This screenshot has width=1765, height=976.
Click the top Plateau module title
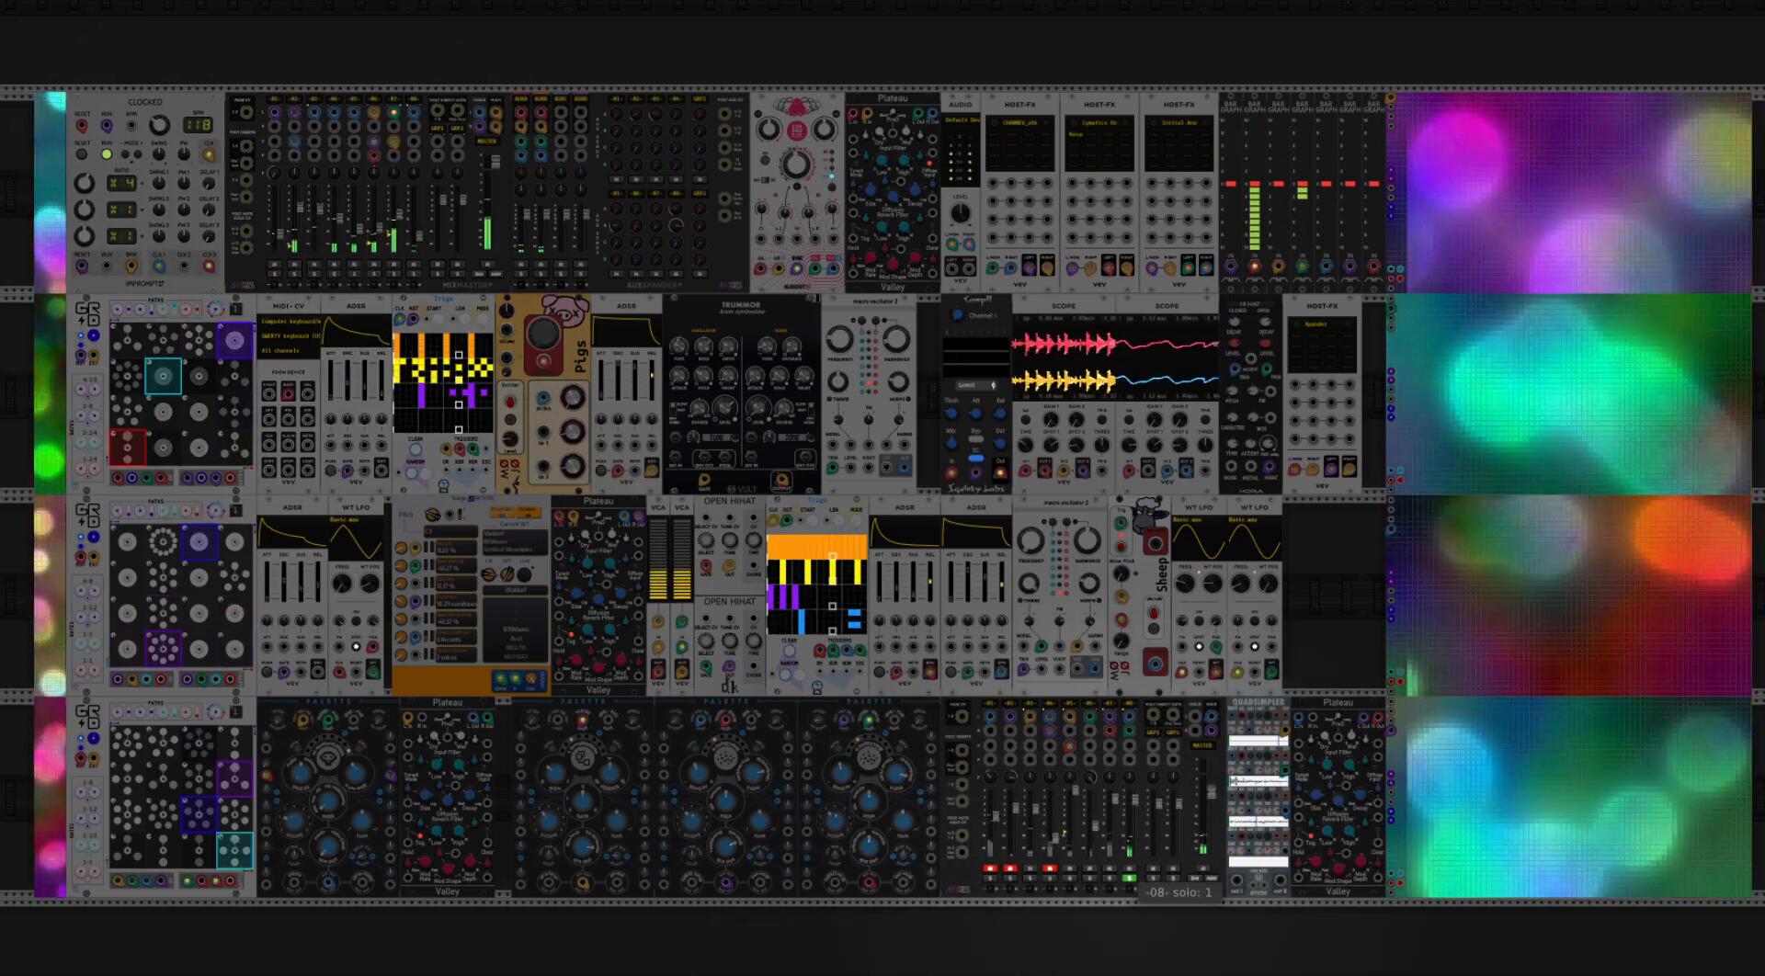click(892, 98)
